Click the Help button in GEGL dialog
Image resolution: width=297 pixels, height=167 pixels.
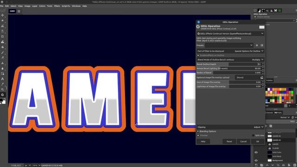pyautogui.click(x=203, y=141)
